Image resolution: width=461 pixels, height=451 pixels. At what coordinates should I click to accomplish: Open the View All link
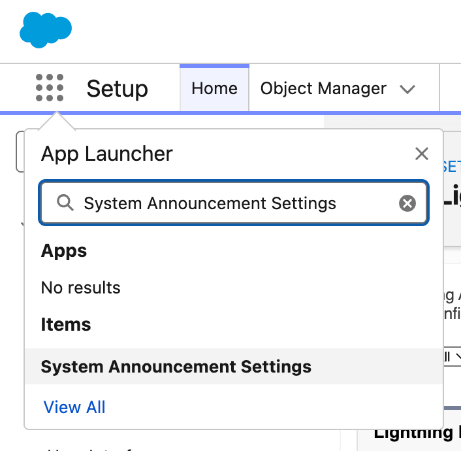tap(74, 407)
